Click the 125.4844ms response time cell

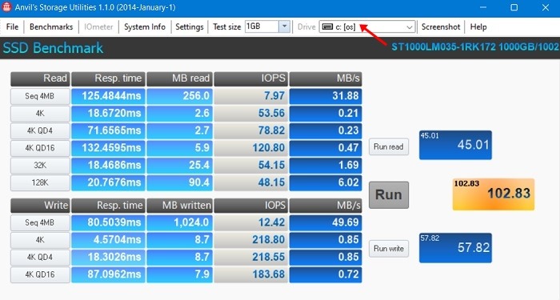[x=108, y=96]
